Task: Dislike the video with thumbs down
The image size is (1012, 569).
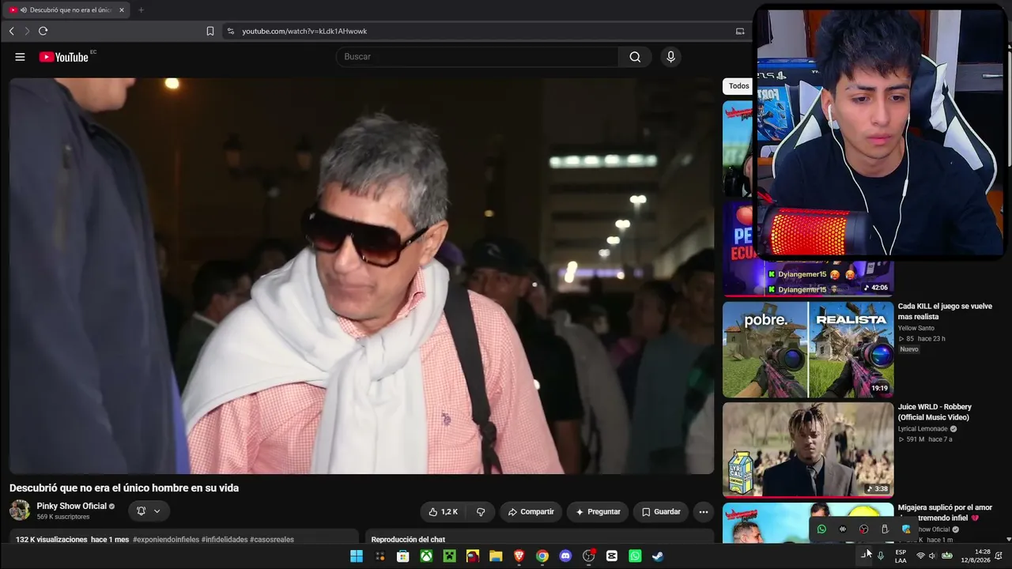Action: (x=481, y=512)
